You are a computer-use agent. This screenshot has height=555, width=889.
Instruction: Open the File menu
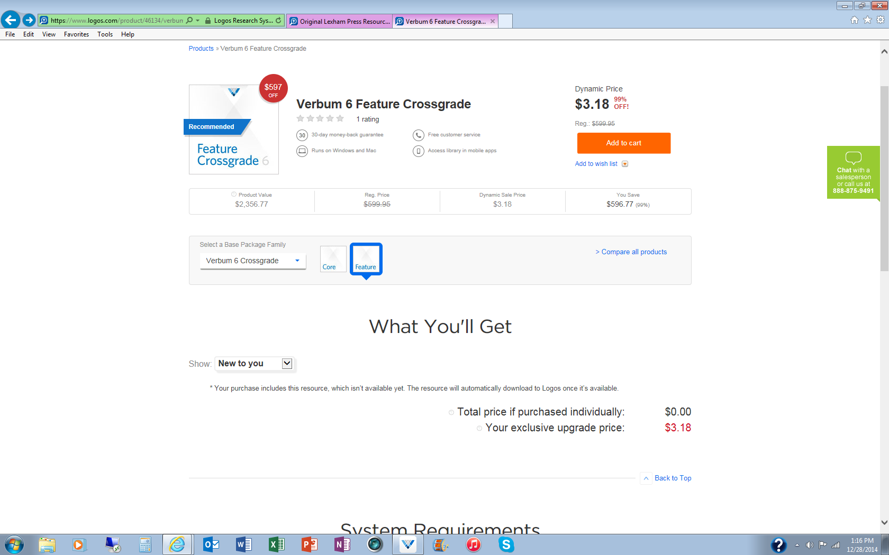(x=10, y=34)
